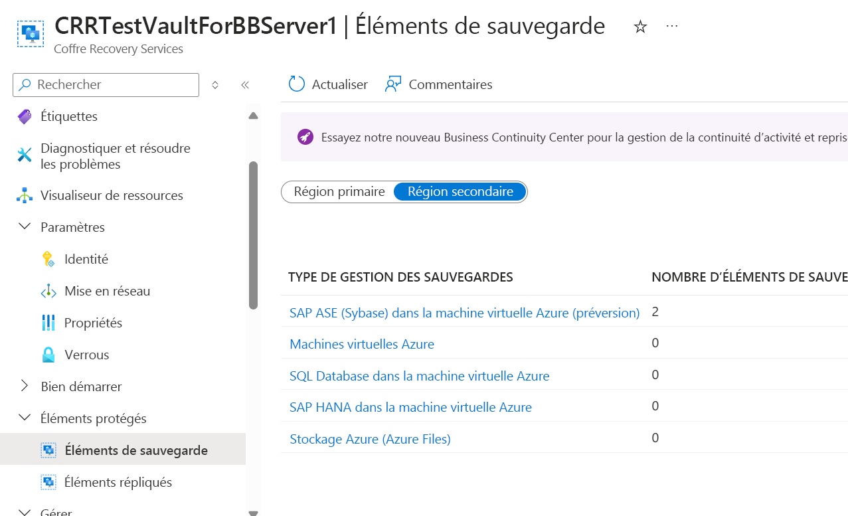Click the Actualiser button
This screenshot has width=848, height=516.
click(x=328, y=84)
